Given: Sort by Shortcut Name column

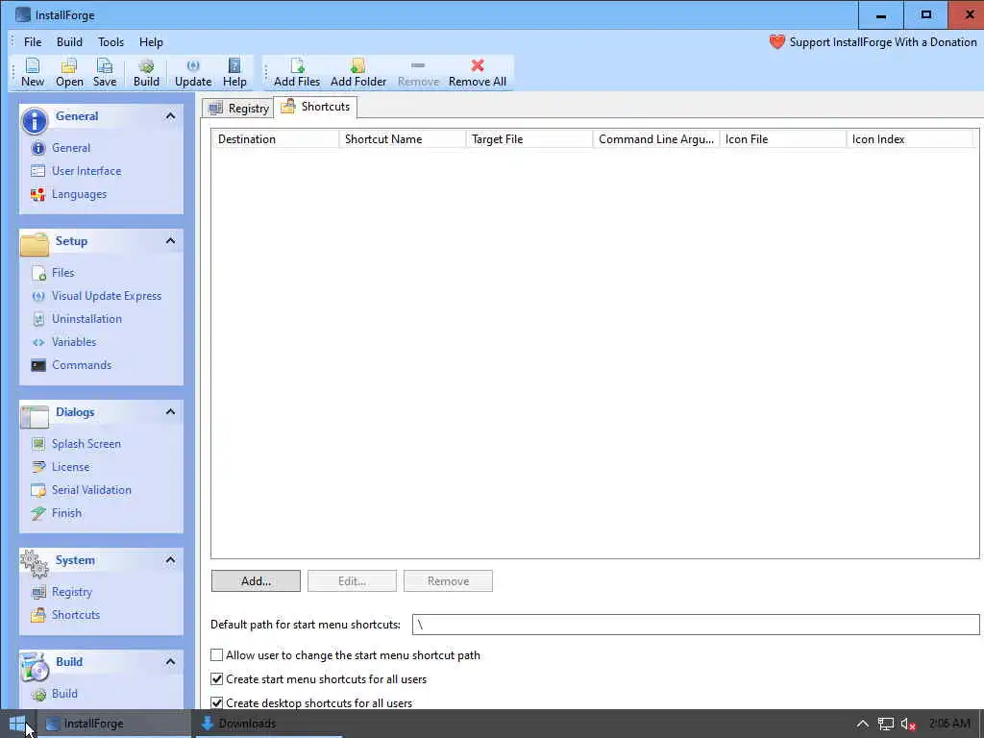Looking at the screenshot, I should click(403, 139).
